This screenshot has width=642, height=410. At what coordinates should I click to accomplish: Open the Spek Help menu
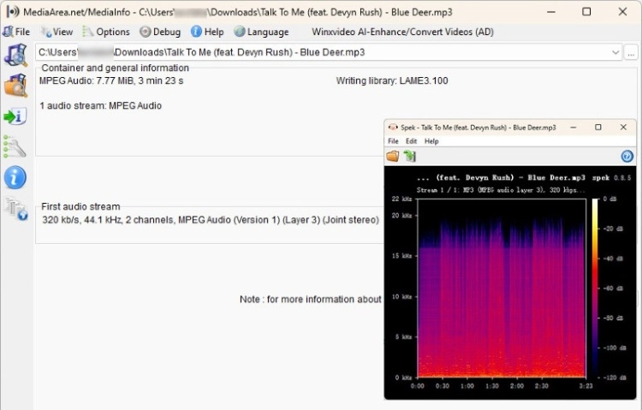click(x=431, y=141)
